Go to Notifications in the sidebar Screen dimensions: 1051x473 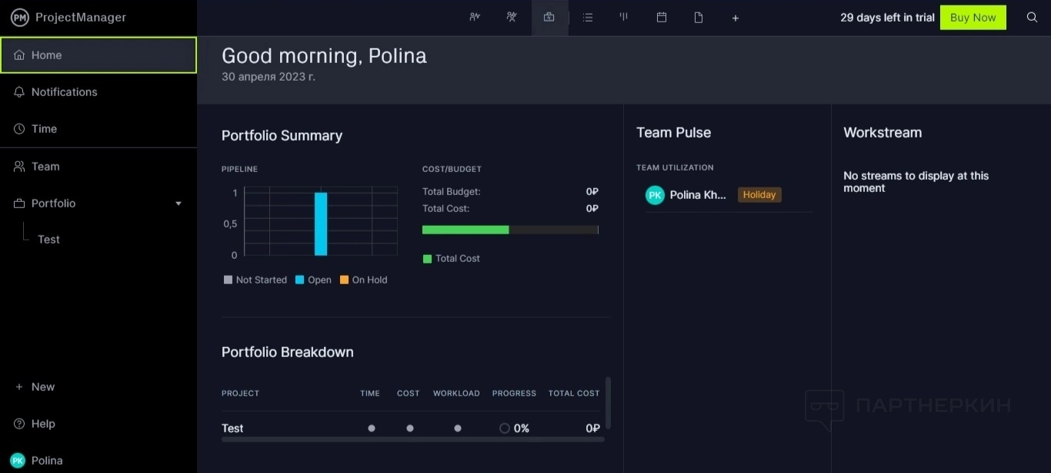click(x=64, y=92)
